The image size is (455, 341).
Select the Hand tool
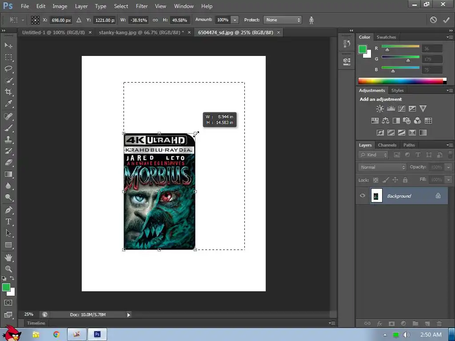point(8,258)
